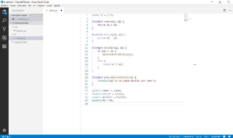Open the Manage gear icon
The height and width of the screenshot is (138, 233).
(4, 130)
